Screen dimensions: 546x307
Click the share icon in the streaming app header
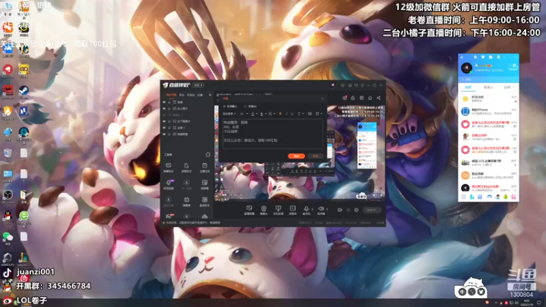(379, 98)
